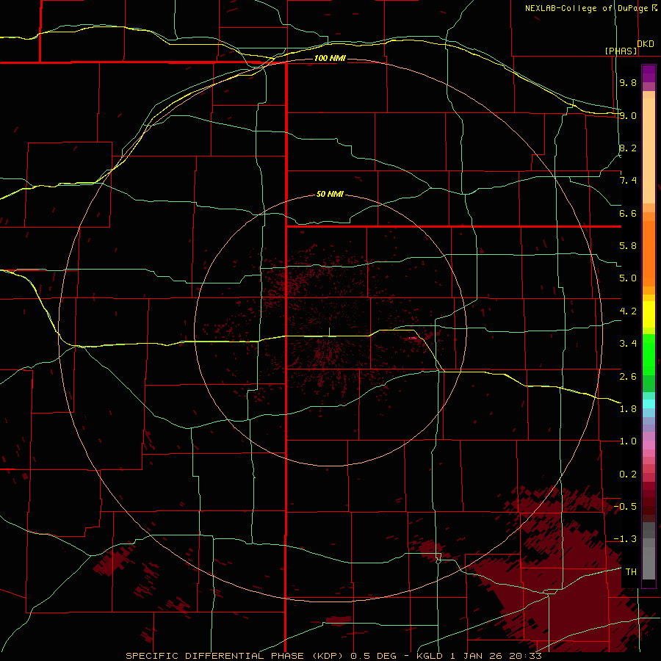Viewport: 661px width, 661px height.
Task: Click the radar site marker at the map center
Action: [329, 332]
